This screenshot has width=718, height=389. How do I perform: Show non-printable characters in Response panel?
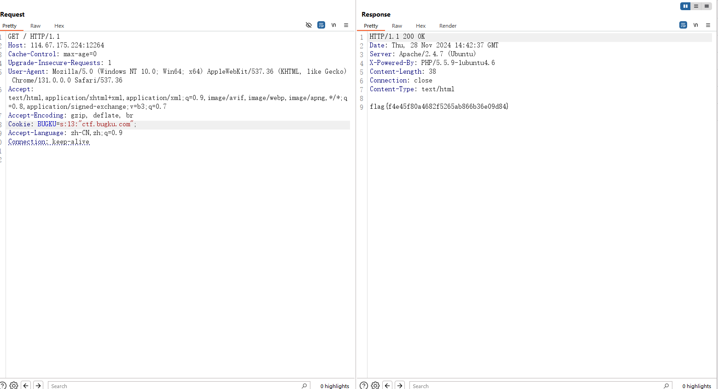(695, 25)
